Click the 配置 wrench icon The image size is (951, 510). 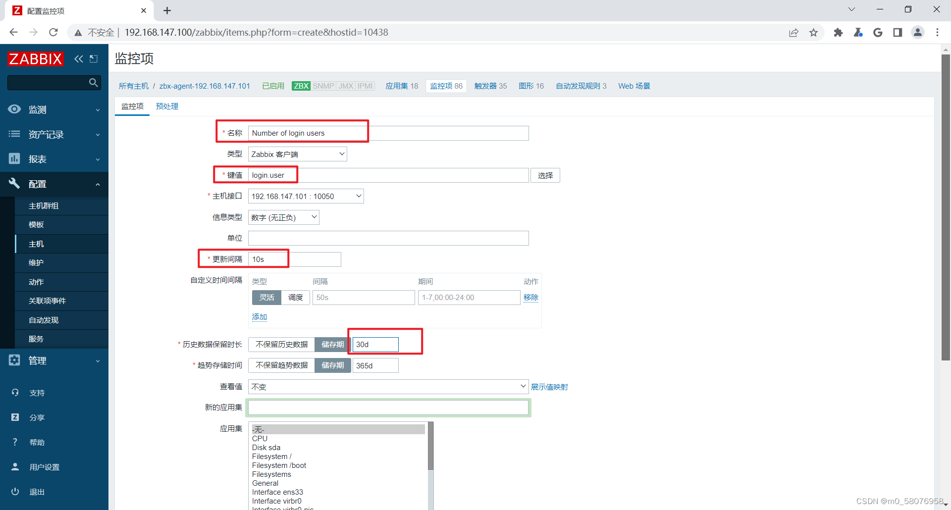coord(14,183)
